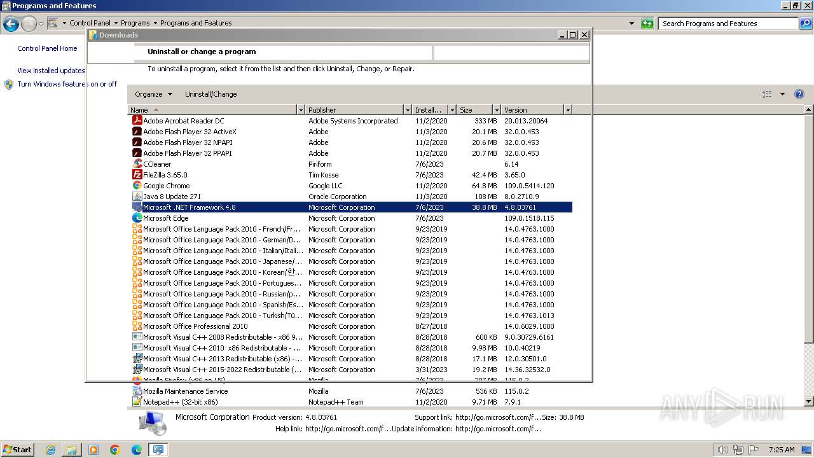Click the Office Professional 2010 icon
Screen dimensions: 814x458
(137, 326)
